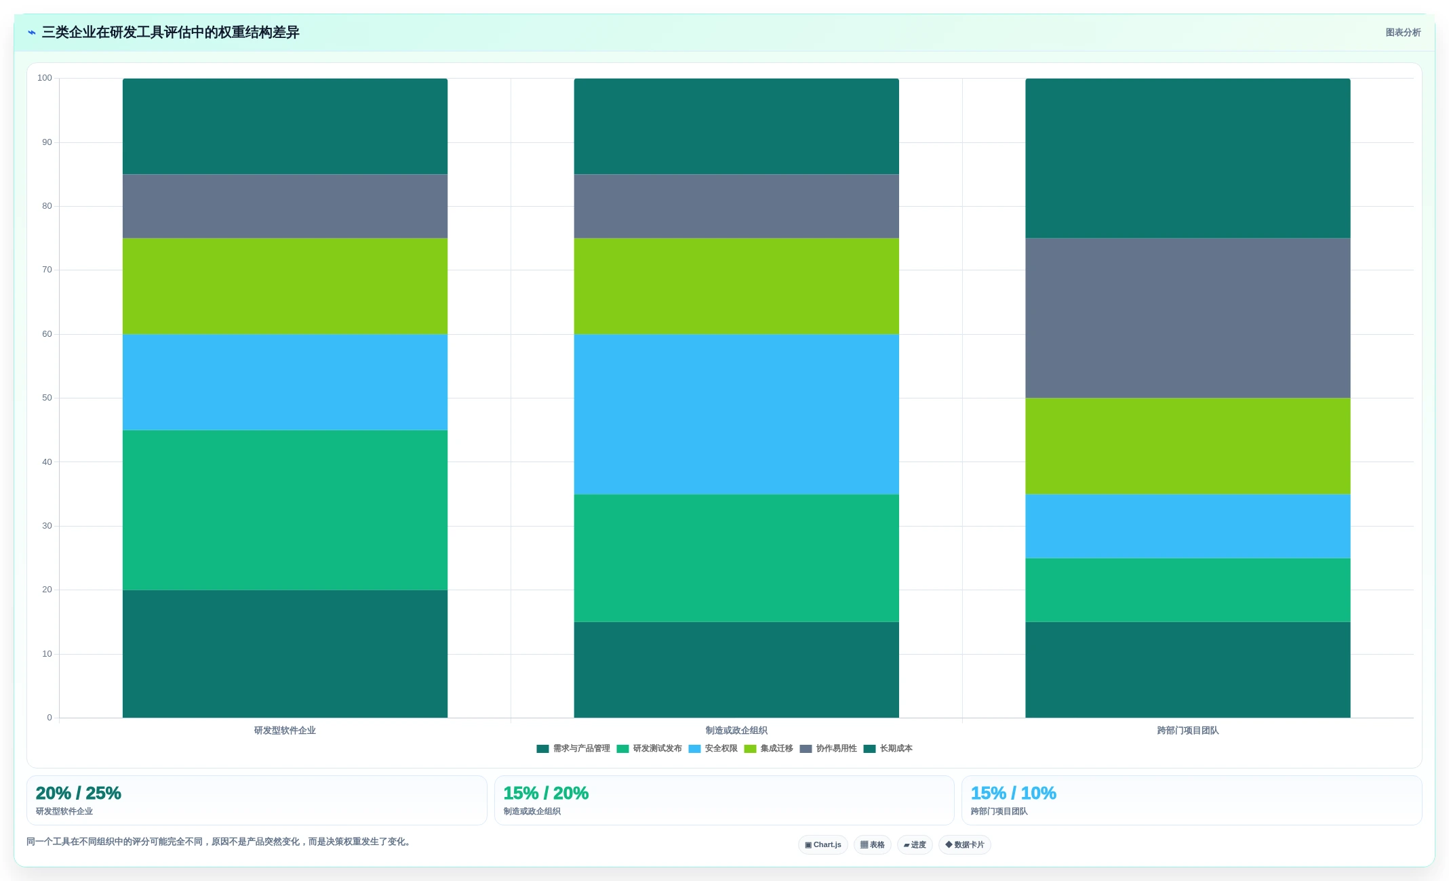Click the gray 协作易用性 segment of 制造或政企组织 bar
Viewport: 1449px width, 881px height.
[736, 206]
